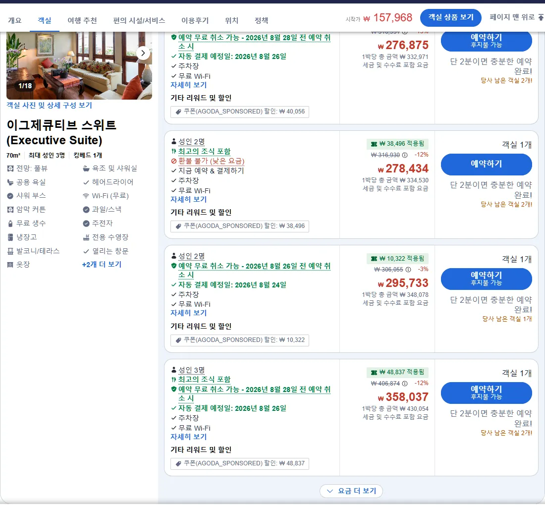The height and width of the screenshot is (505, 545).
Task: Book the ₩295,733 room offer
Action: pyautogui.click(x=486, y=279)
